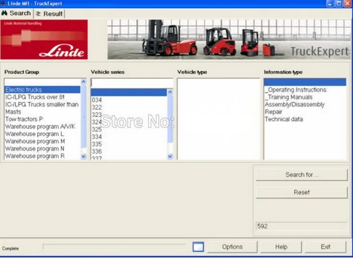This screenshot has height=259, width=353.
Task: Open the Options dialog
Action: coord(232,247)
